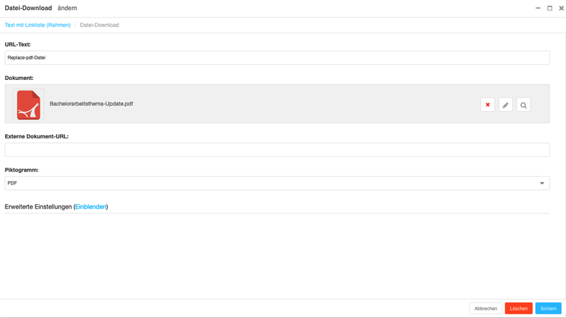
Task: Show advanced settings via Einblenden link
Action: (x=91, y=206)
